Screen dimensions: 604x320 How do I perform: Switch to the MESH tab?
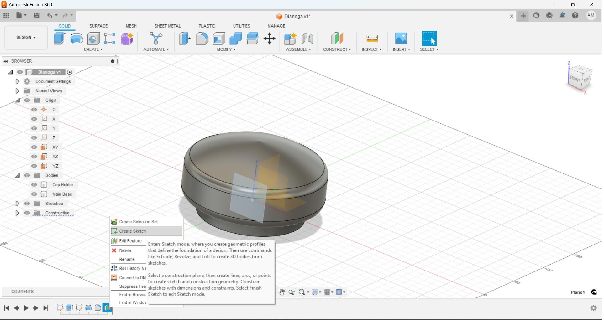coord(131,26)
